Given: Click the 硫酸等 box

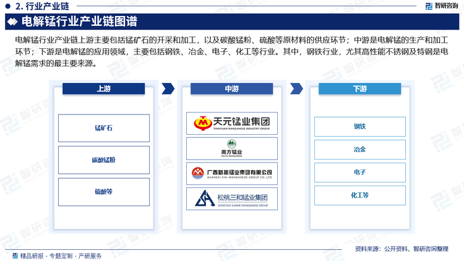Looking at the screenshot, I should 104,192.
